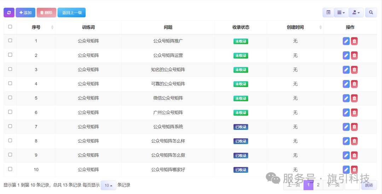Open the columns grid dropdown
Image resolution: width=382 pixels, height=194 pixels.
tap(341, 13)
